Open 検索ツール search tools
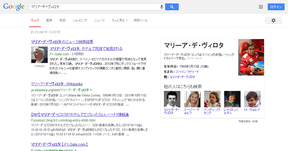 click(141, 20)
